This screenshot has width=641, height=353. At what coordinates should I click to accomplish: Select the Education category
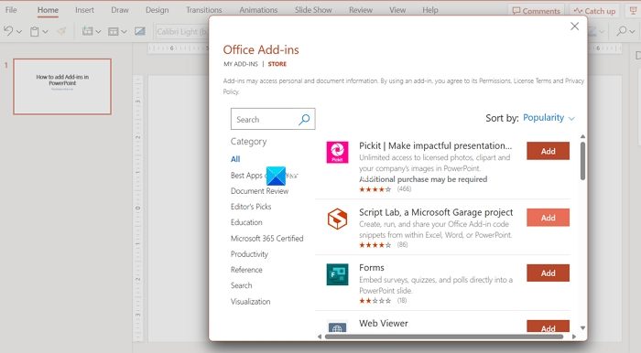point(246,222)
